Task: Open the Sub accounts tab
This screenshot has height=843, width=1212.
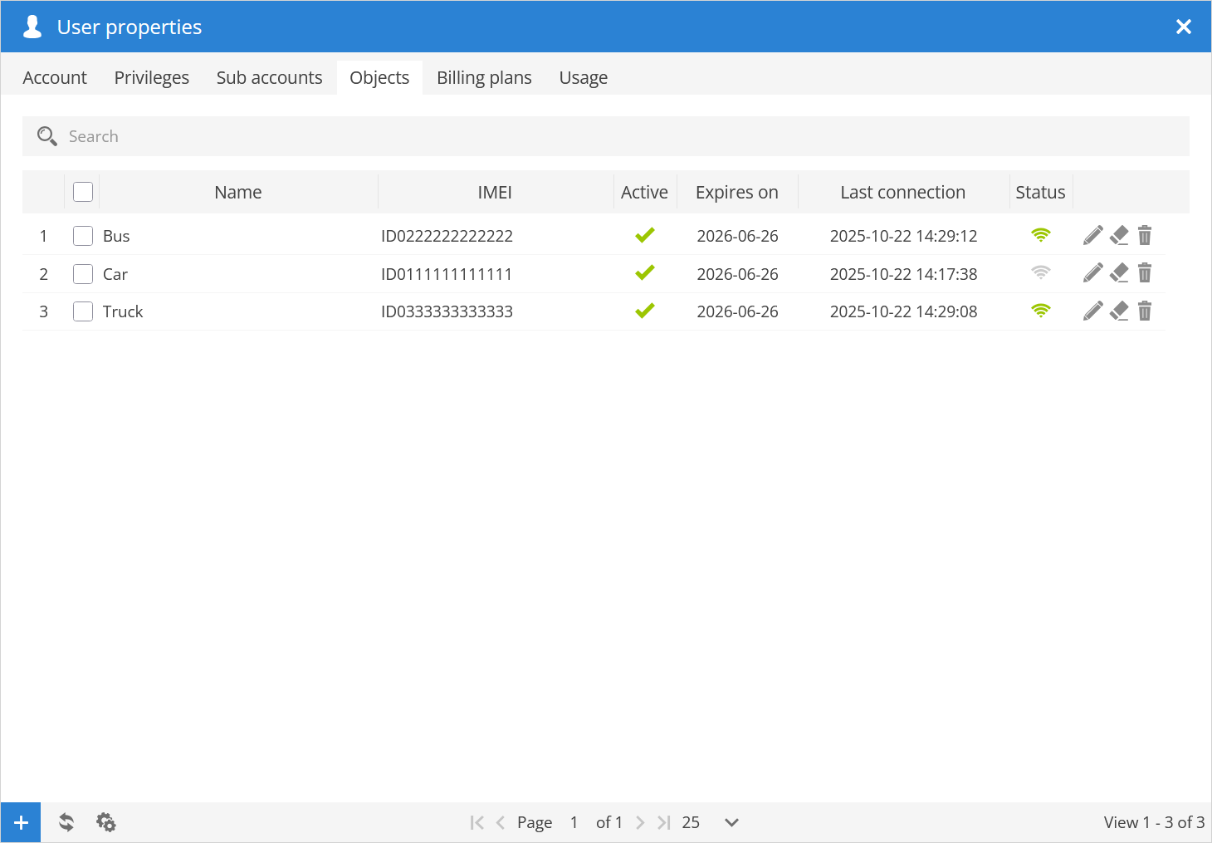Action: pos(269,77)
